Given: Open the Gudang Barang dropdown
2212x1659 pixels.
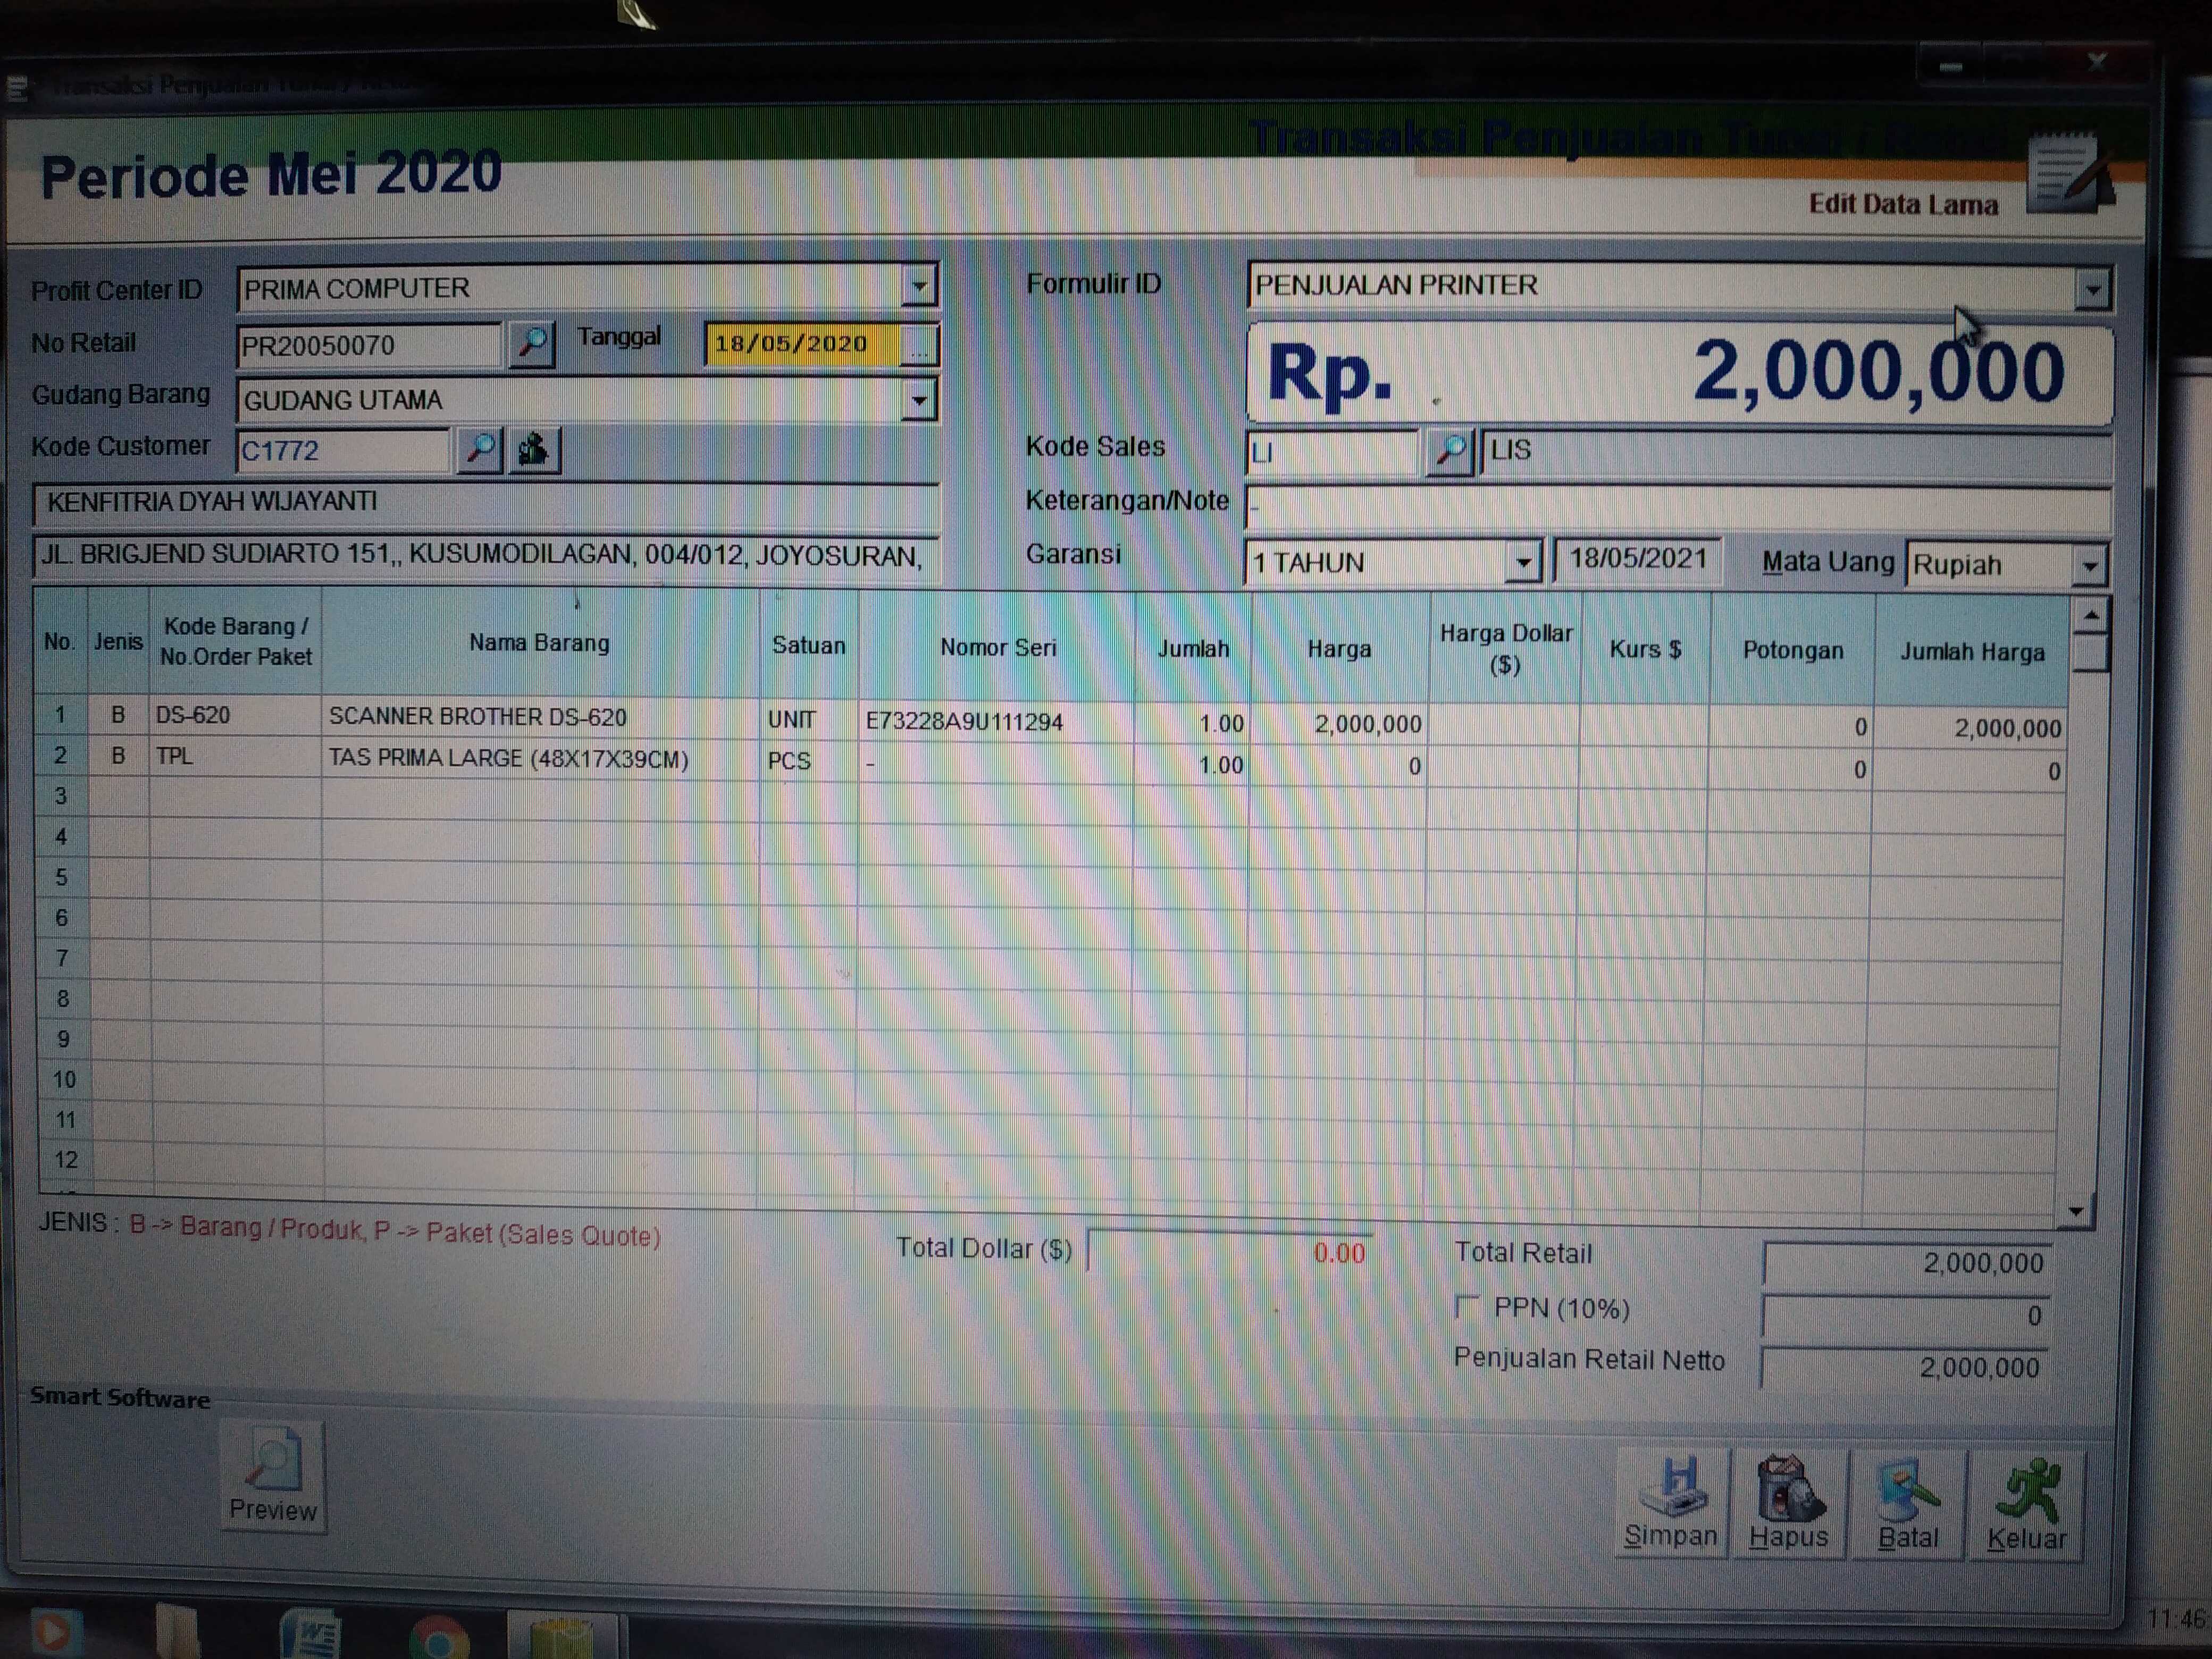Looking at the screenshot, I should (x=918, y=400).
